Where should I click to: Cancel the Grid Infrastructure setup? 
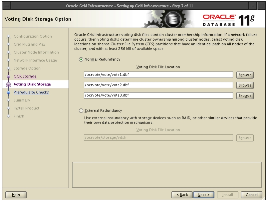pos(251,195)
